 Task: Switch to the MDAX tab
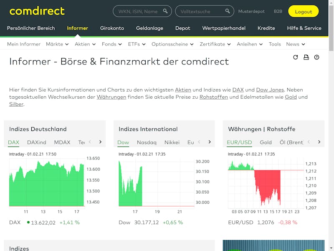[62, 142]
